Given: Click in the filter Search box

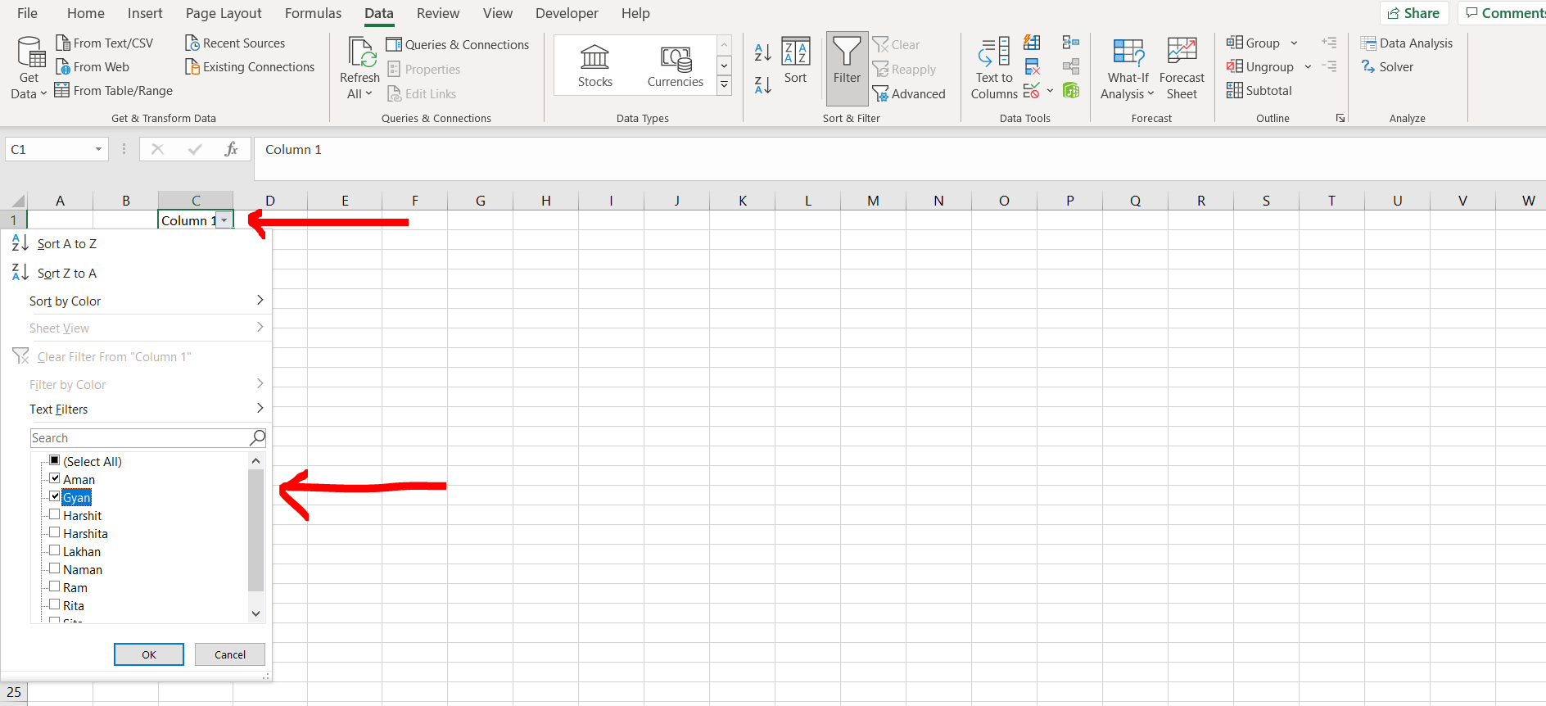Looking at the screenshot, I should click(148, 437).
